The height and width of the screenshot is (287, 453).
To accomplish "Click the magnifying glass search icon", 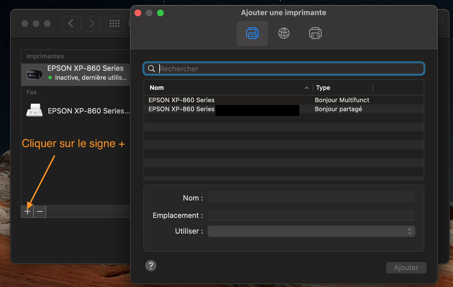I will (151, 69).
